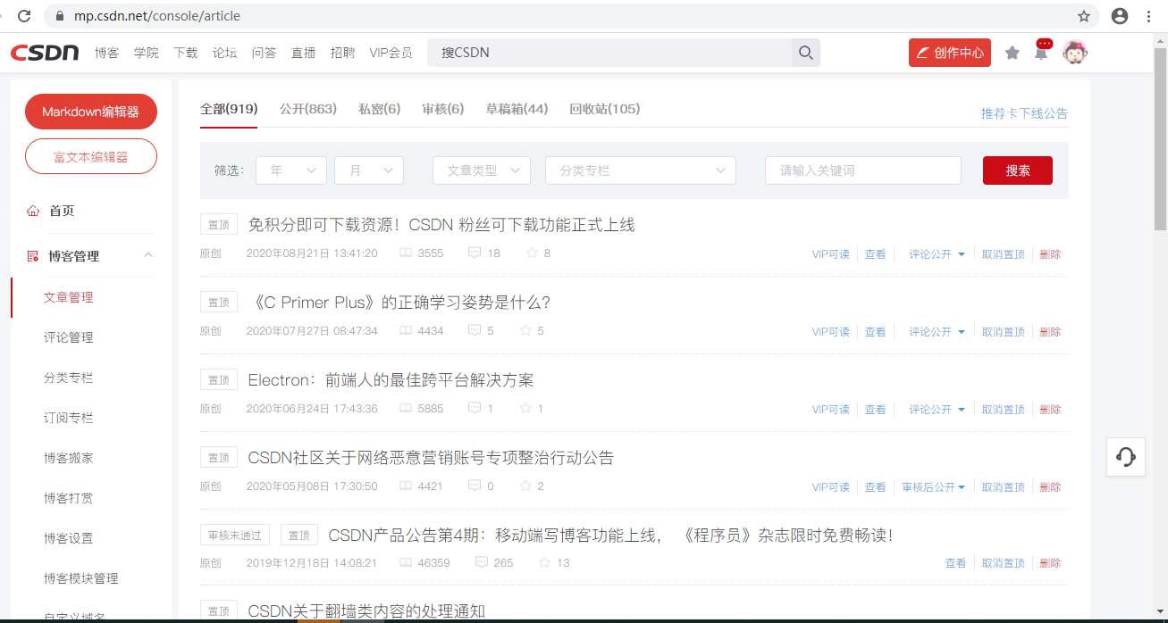
Task: Click the read-count icon beside 5885
Action: (x=406, y=409)
